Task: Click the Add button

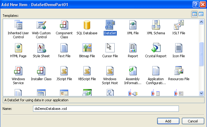Action: (x=168, y=121)
